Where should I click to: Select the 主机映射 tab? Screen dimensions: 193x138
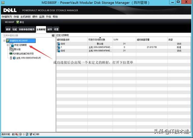[x=41, y=29]
